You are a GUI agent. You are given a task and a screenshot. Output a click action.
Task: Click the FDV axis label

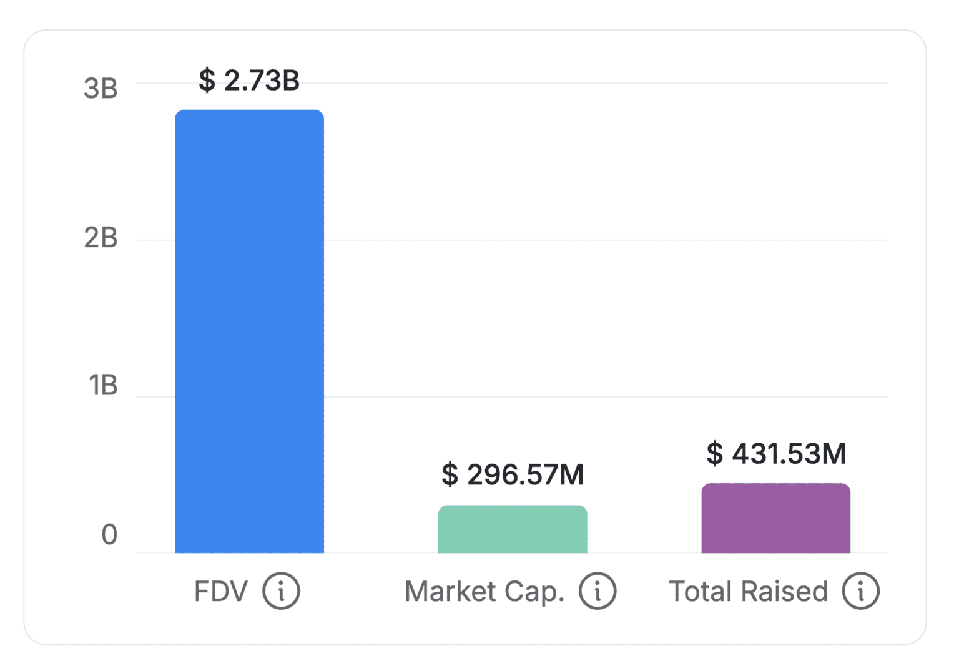click(221, 591)
